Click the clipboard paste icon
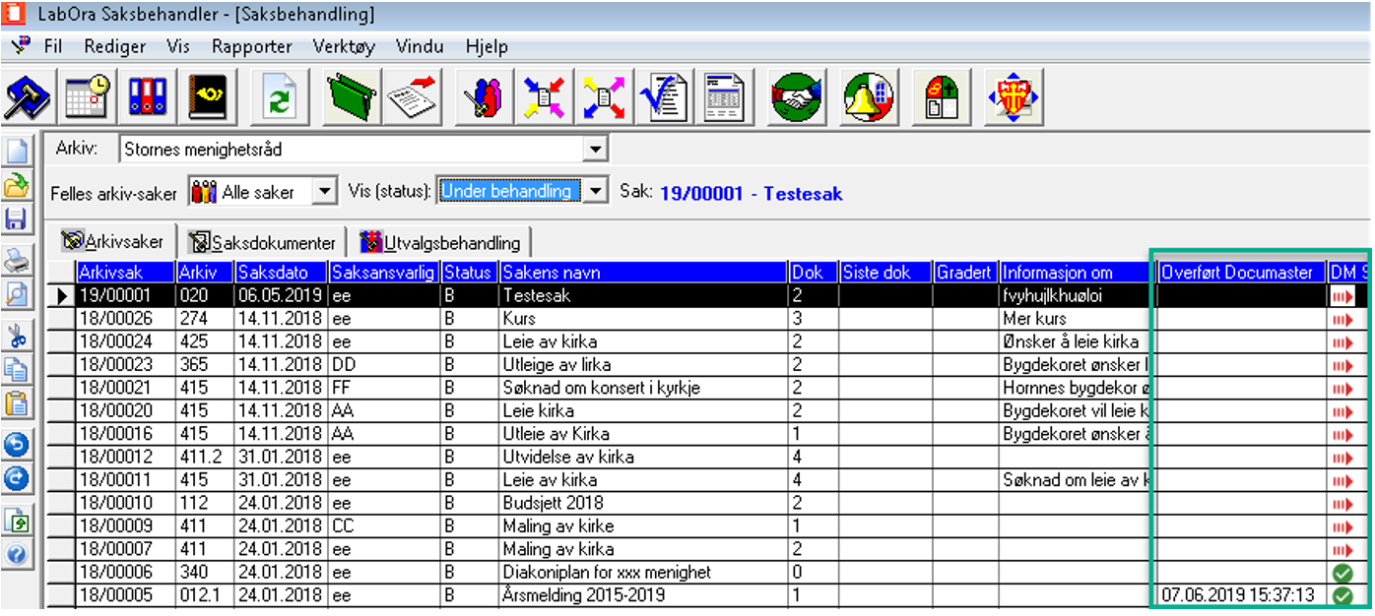This screenshot has height=616, width=1375. click(x=17, y=403)
